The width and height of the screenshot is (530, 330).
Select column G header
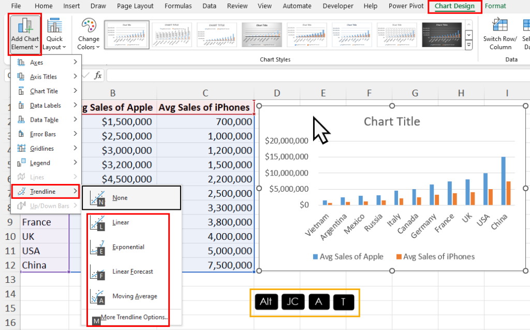pos(415,93)
